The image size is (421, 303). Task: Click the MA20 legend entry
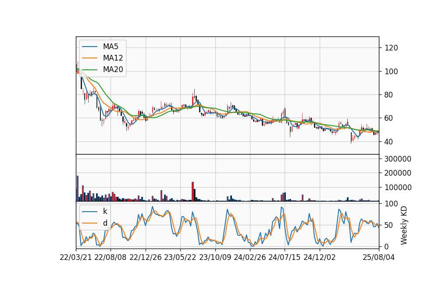103,69
